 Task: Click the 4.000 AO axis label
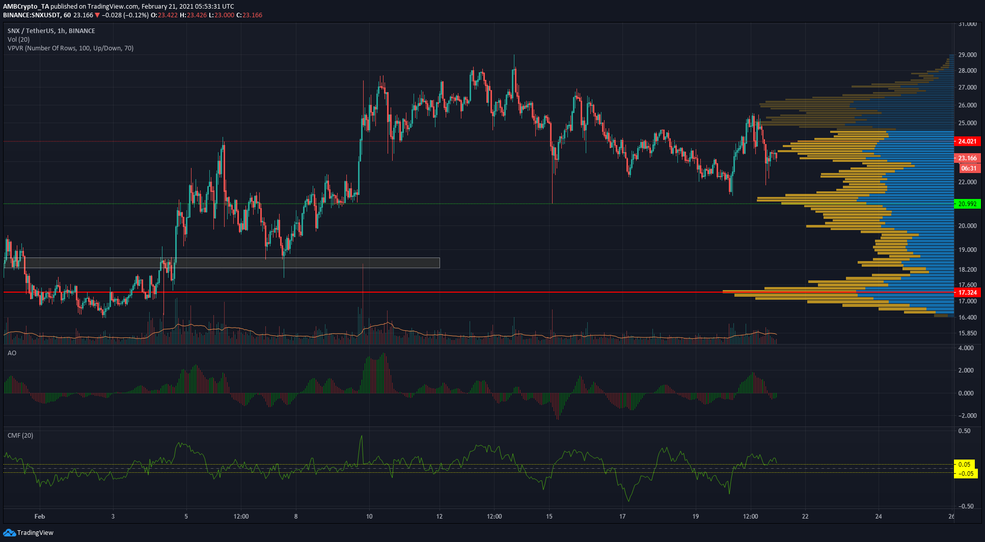coord(966,348)
